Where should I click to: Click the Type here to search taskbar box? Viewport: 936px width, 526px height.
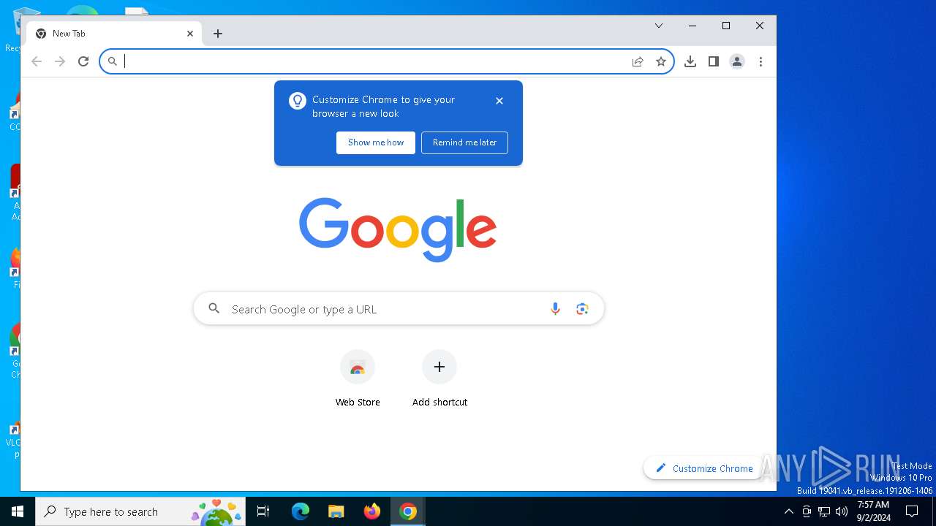pyautogui.click(x=140, y=511)
